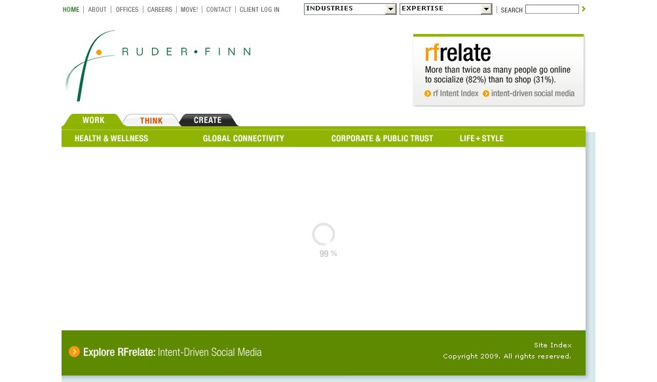Click the Ruder Finn logo

tap(159, 65)
